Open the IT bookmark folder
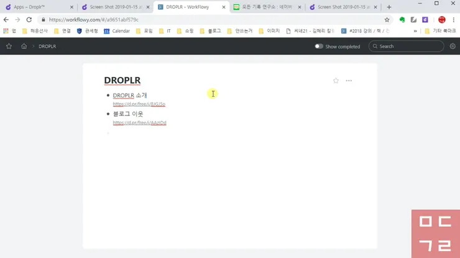Image resolution: width=460 pixels, height=258 pixels. 165,31
